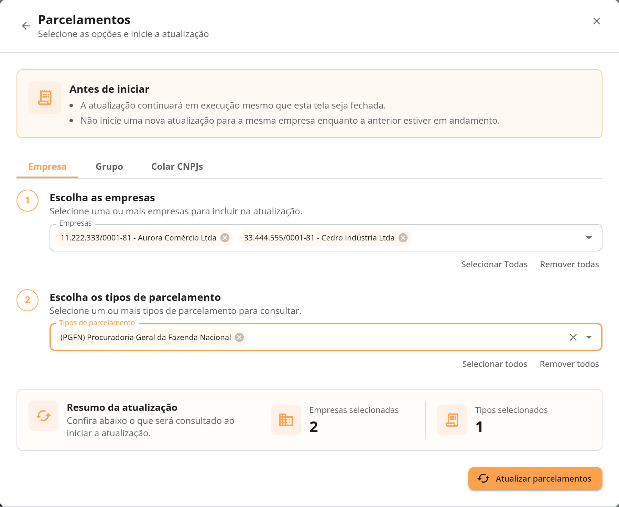619x507 pixels.
Task: Go back using the arrow beside Parcelamentos
Action: (26, 26)
